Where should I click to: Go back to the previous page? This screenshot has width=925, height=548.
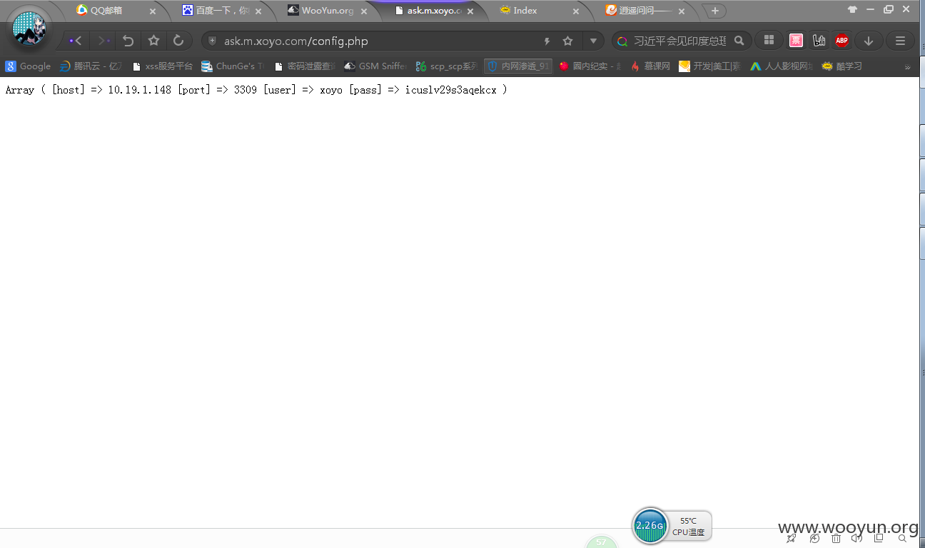pyautogui.click(x=76, y=41)
